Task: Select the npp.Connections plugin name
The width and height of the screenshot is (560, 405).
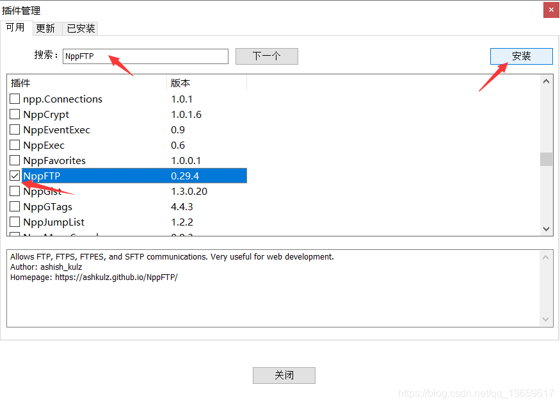Action: 63,99
